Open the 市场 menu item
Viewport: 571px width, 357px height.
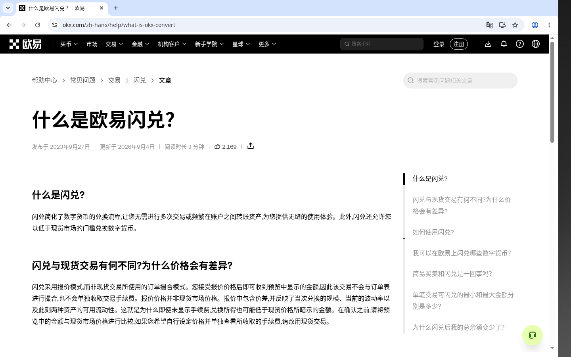tap(92, 44)
